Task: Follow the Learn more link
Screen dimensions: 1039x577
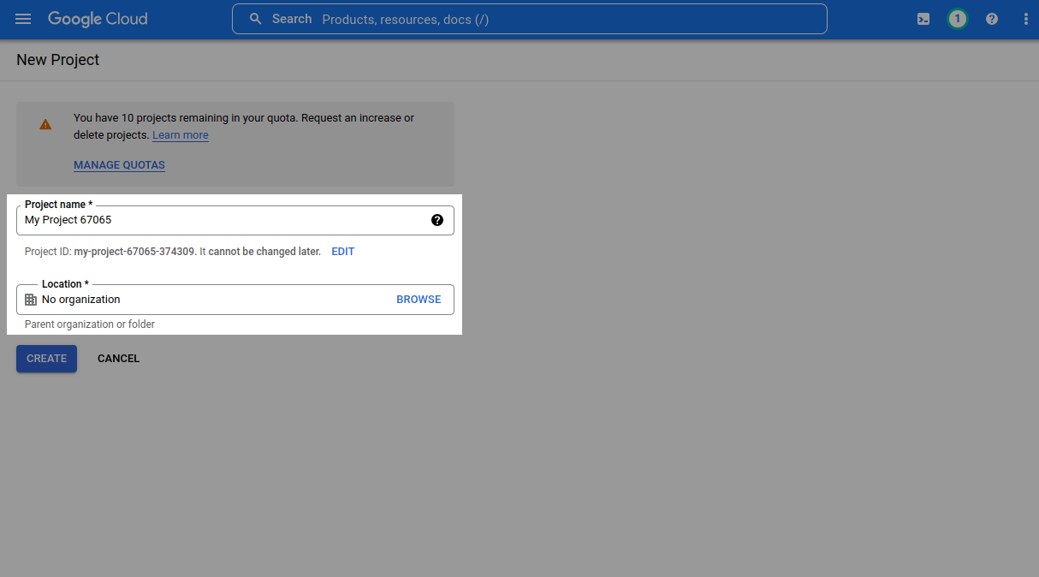Action: click(181, 135)
